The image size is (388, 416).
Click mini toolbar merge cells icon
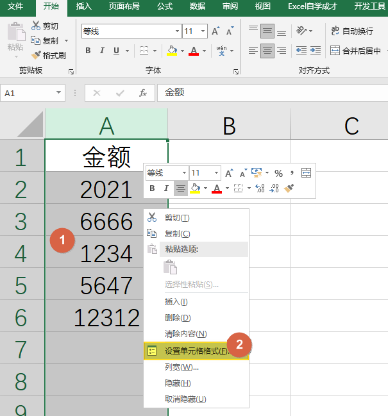coord(306,173)
